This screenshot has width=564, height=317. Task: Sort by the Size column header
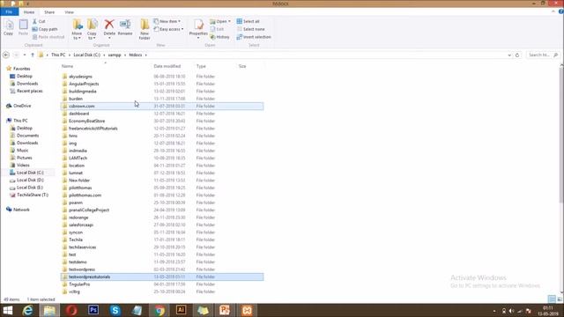[242, 66]
